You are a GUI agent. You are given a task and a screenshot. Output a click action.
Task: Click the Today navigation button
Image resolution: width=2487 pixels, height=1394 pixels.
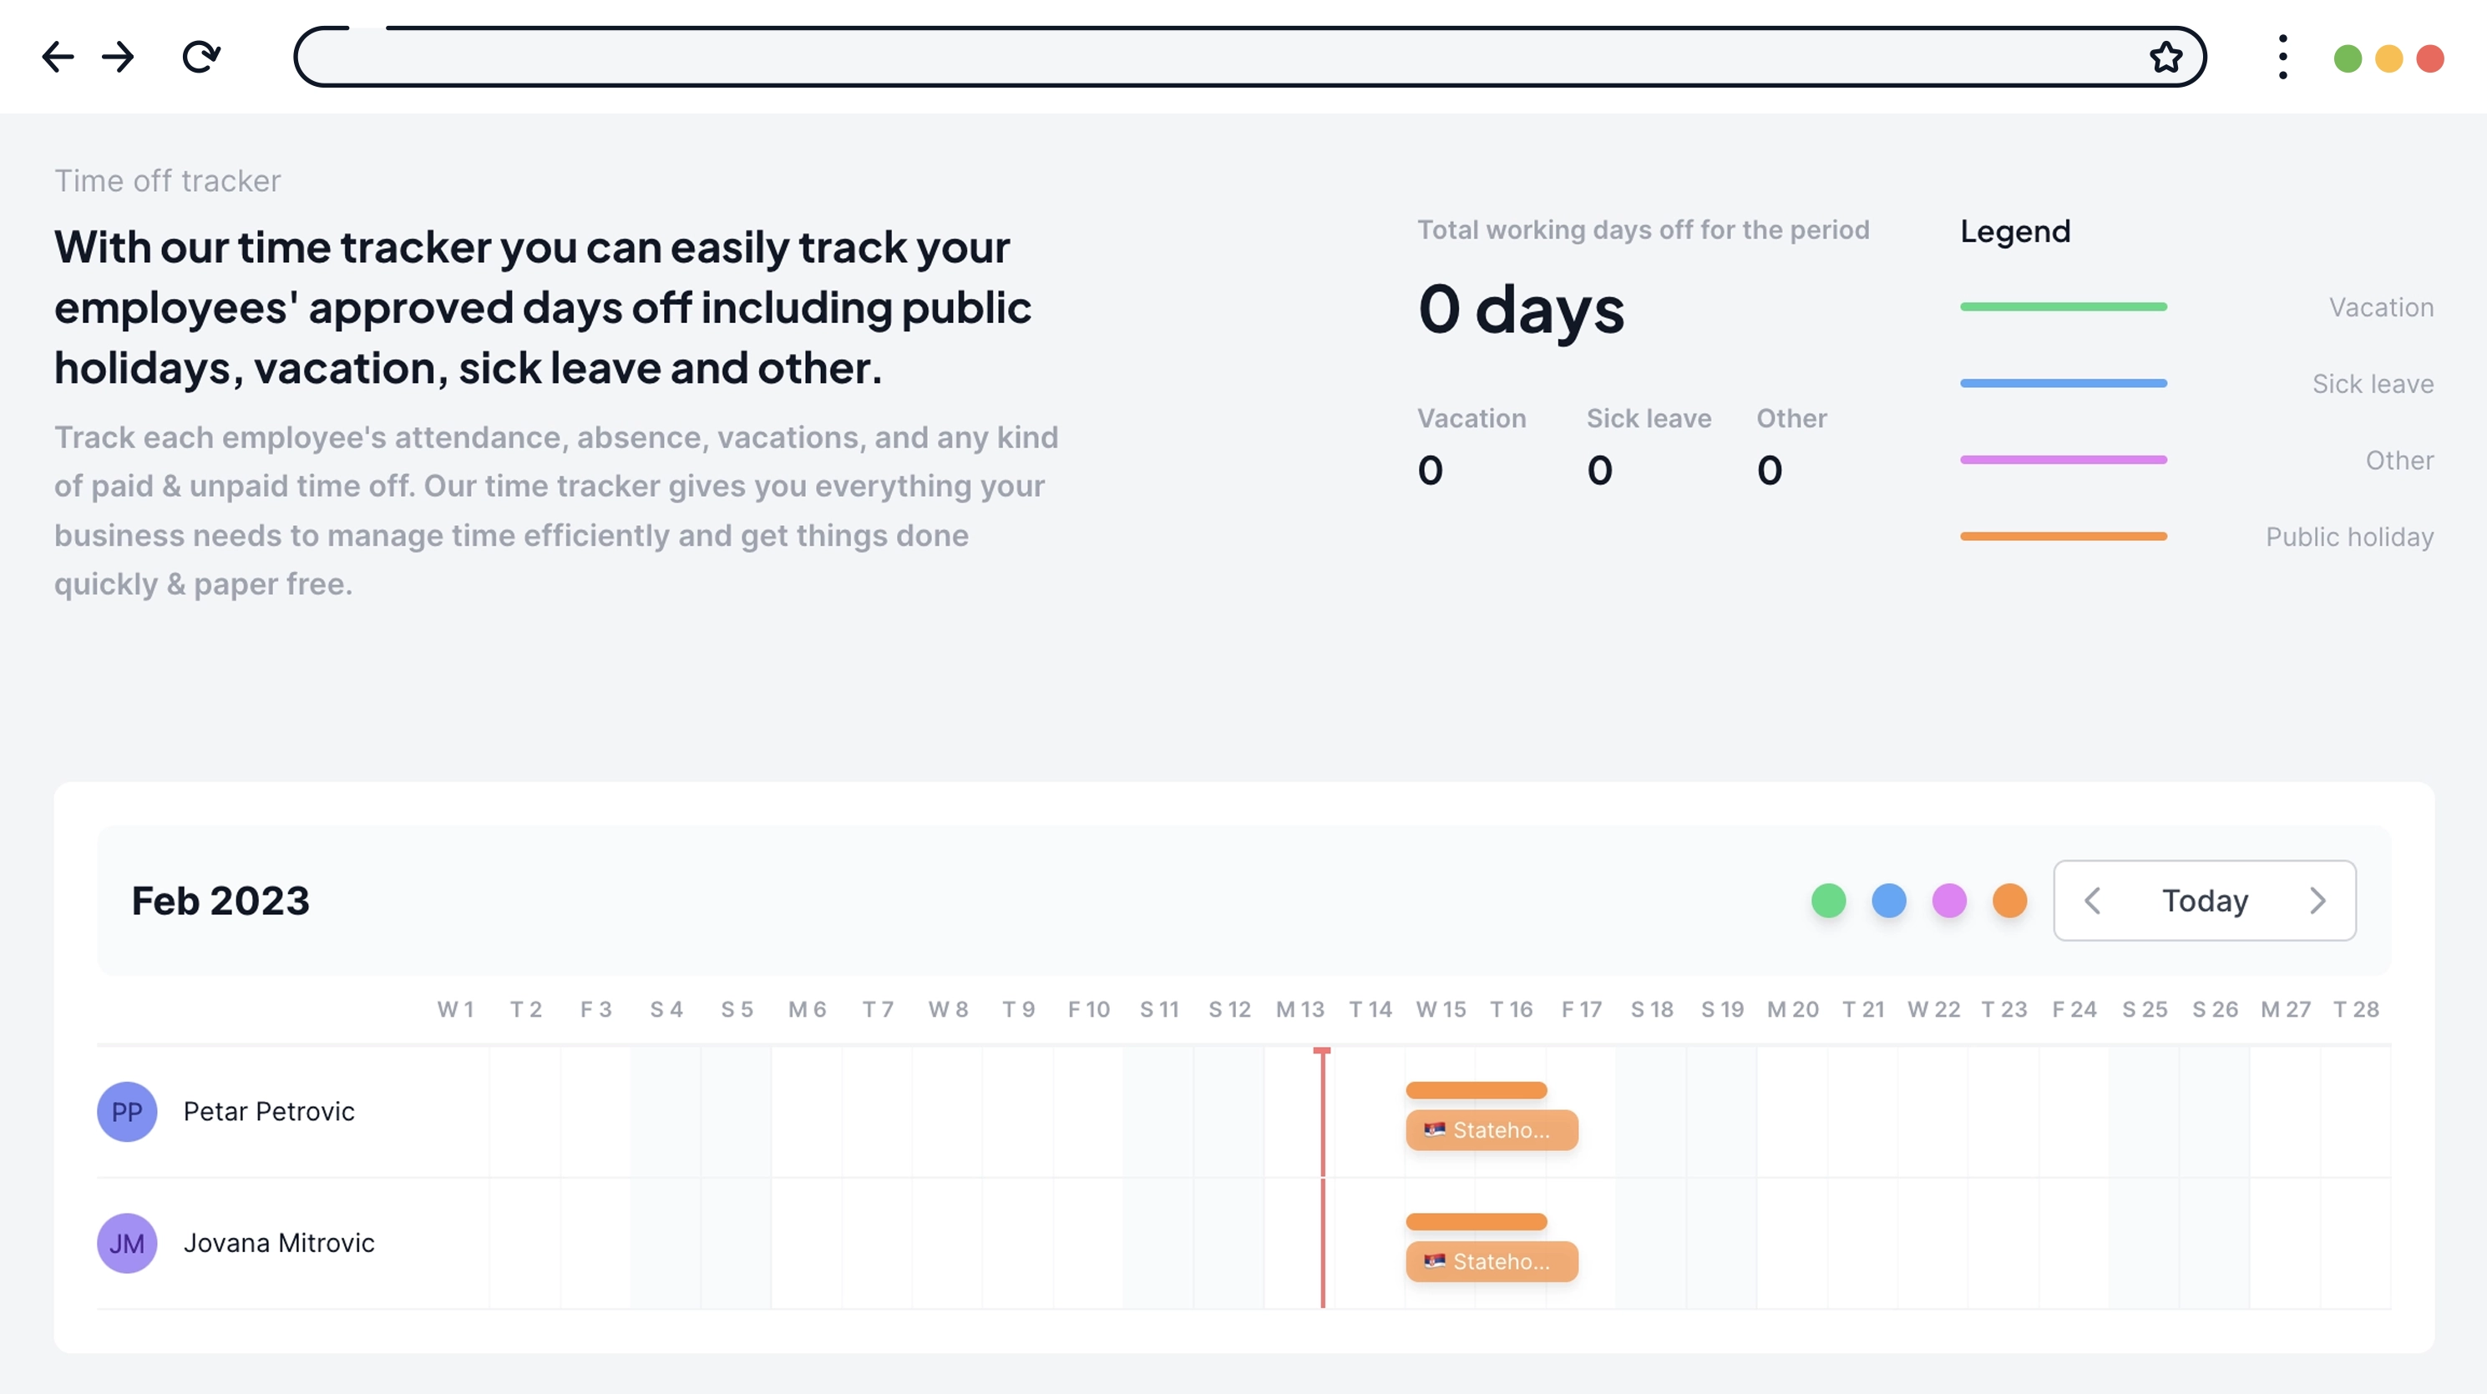tap(2206, 901)
